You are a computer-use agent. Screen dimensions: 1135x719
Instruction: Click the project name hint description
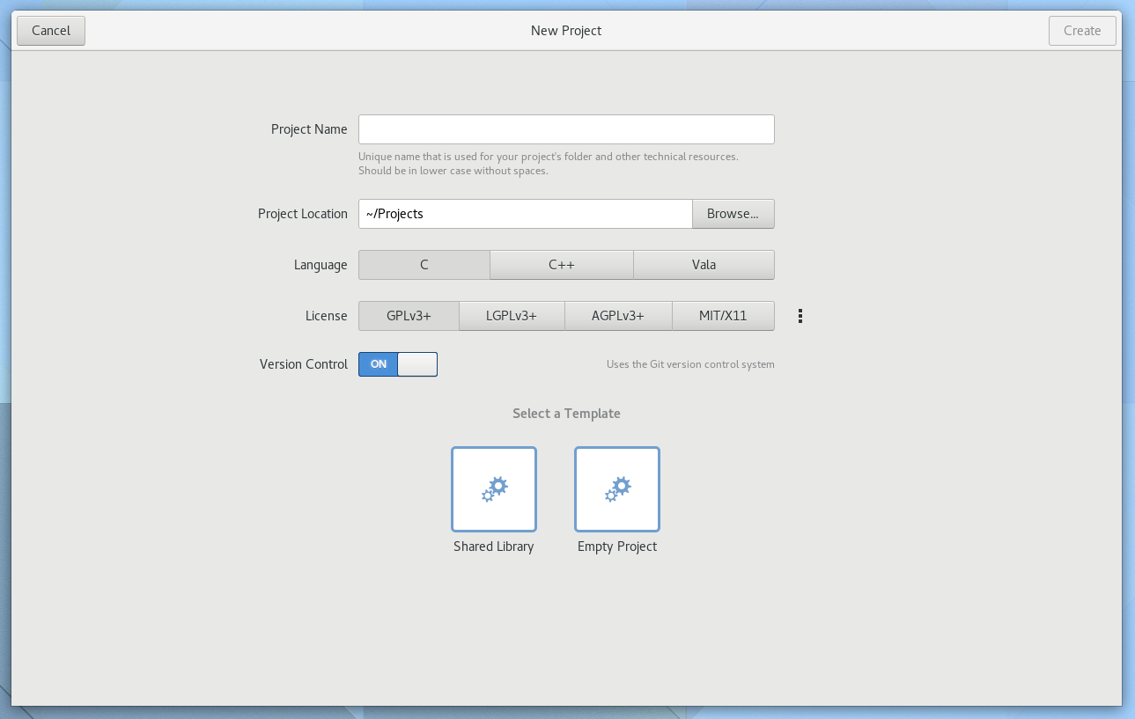click(x=549, y=164)
